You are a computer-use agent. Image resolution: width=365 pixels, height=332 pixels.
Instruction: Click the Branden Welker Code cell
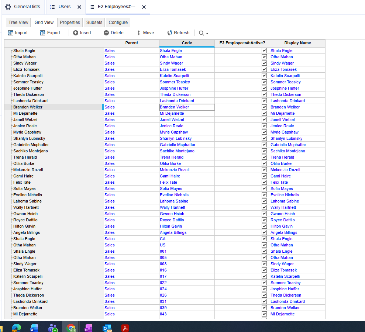click(x=187, y=107)
